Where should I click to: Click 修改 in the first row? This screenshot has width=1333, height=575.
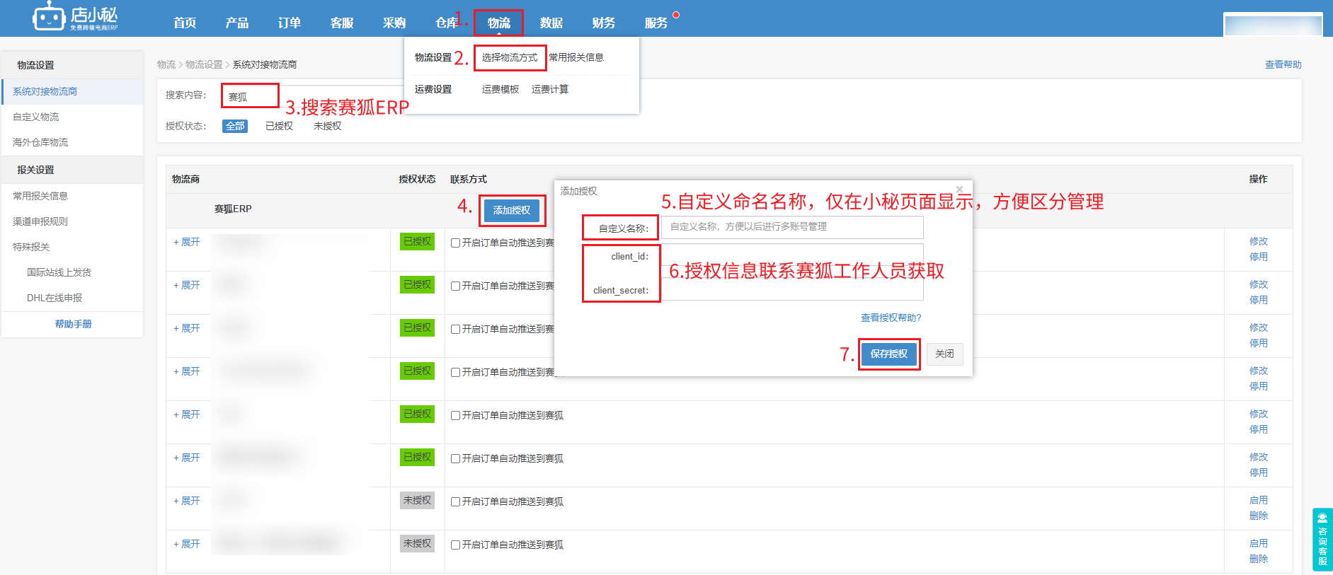pyautogui.click(x=1259, y=241)
